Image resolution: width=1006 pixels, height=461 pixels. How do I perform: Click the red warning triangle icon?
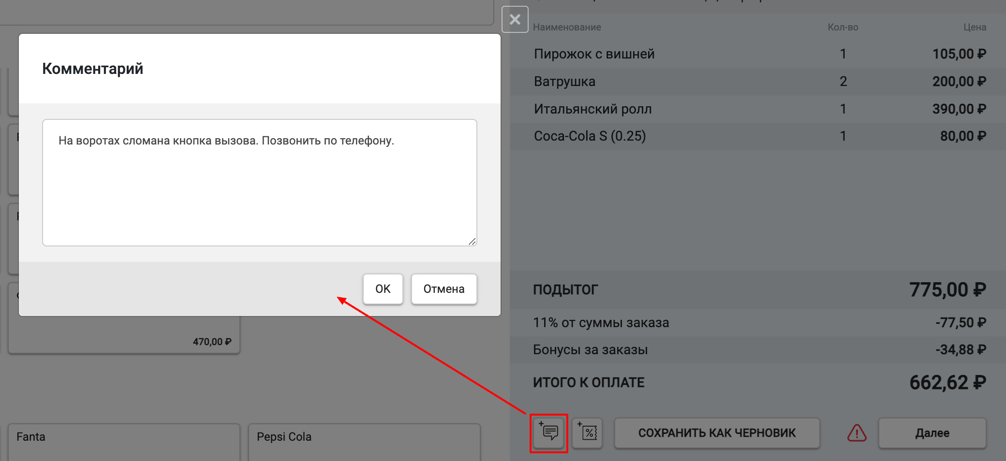tap(857, 433)
